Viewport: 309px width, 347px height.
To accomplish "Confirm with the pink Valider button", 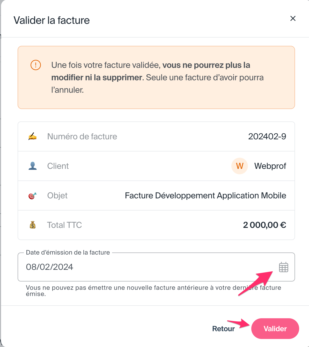I will pos(275,329).
